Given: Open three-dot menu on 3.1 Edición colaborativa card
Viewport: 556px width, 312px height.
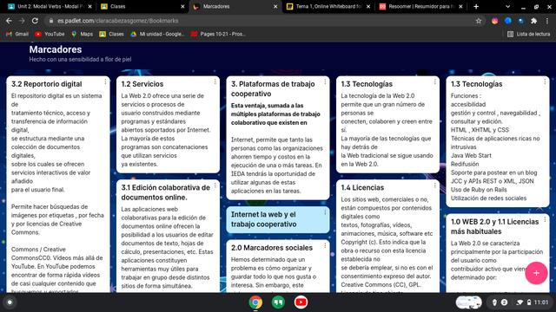Looking at the screenshot, I should pos(215,185).
